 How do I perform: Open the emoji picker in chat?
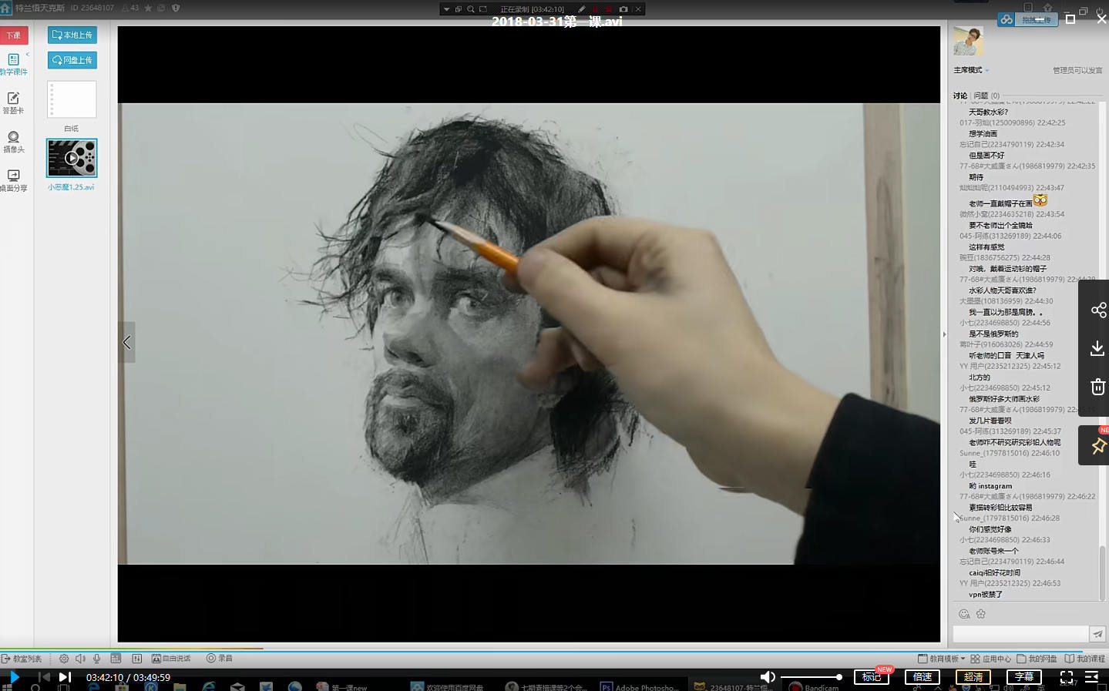[964, 614]
